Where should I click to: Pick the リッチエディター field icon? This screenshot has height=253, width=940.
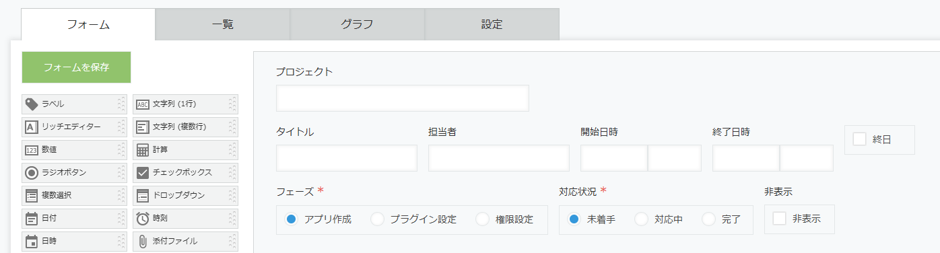click(31, 126)
